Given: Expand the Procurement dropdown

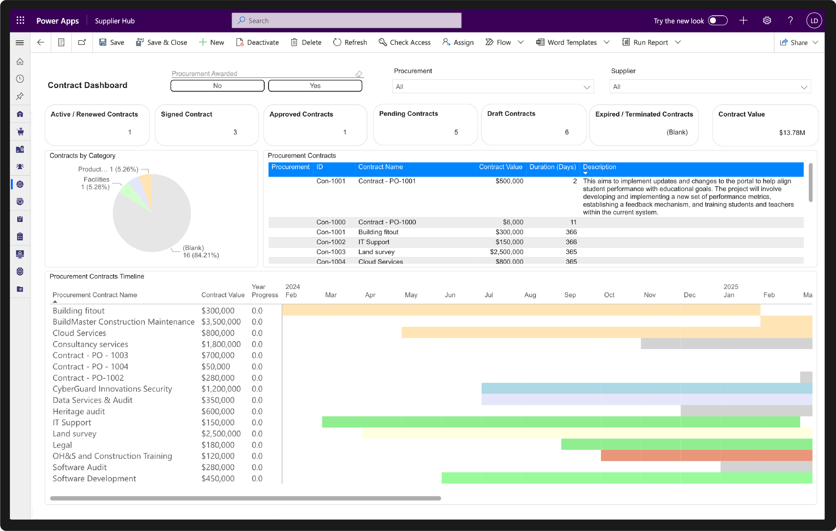Looking at the screenshot, I should pos(493,87).
